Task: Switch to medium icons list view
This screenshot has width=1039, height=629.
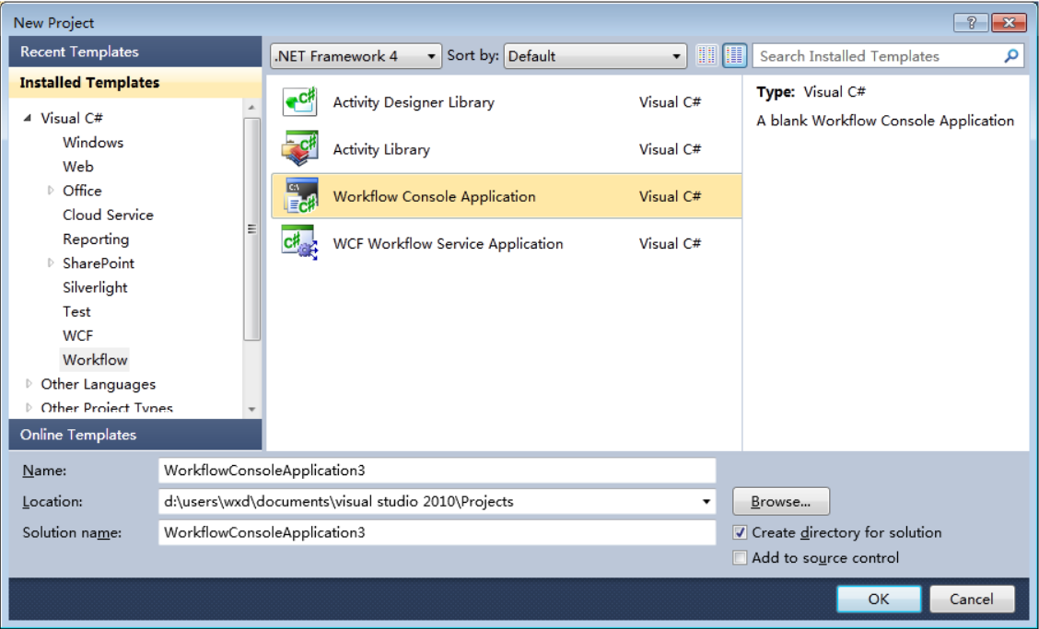Action: click(735, 55)
